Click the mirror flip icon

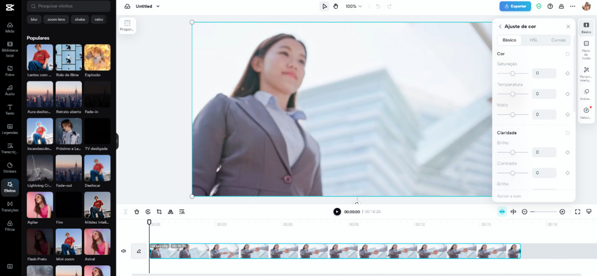point(170,212)
